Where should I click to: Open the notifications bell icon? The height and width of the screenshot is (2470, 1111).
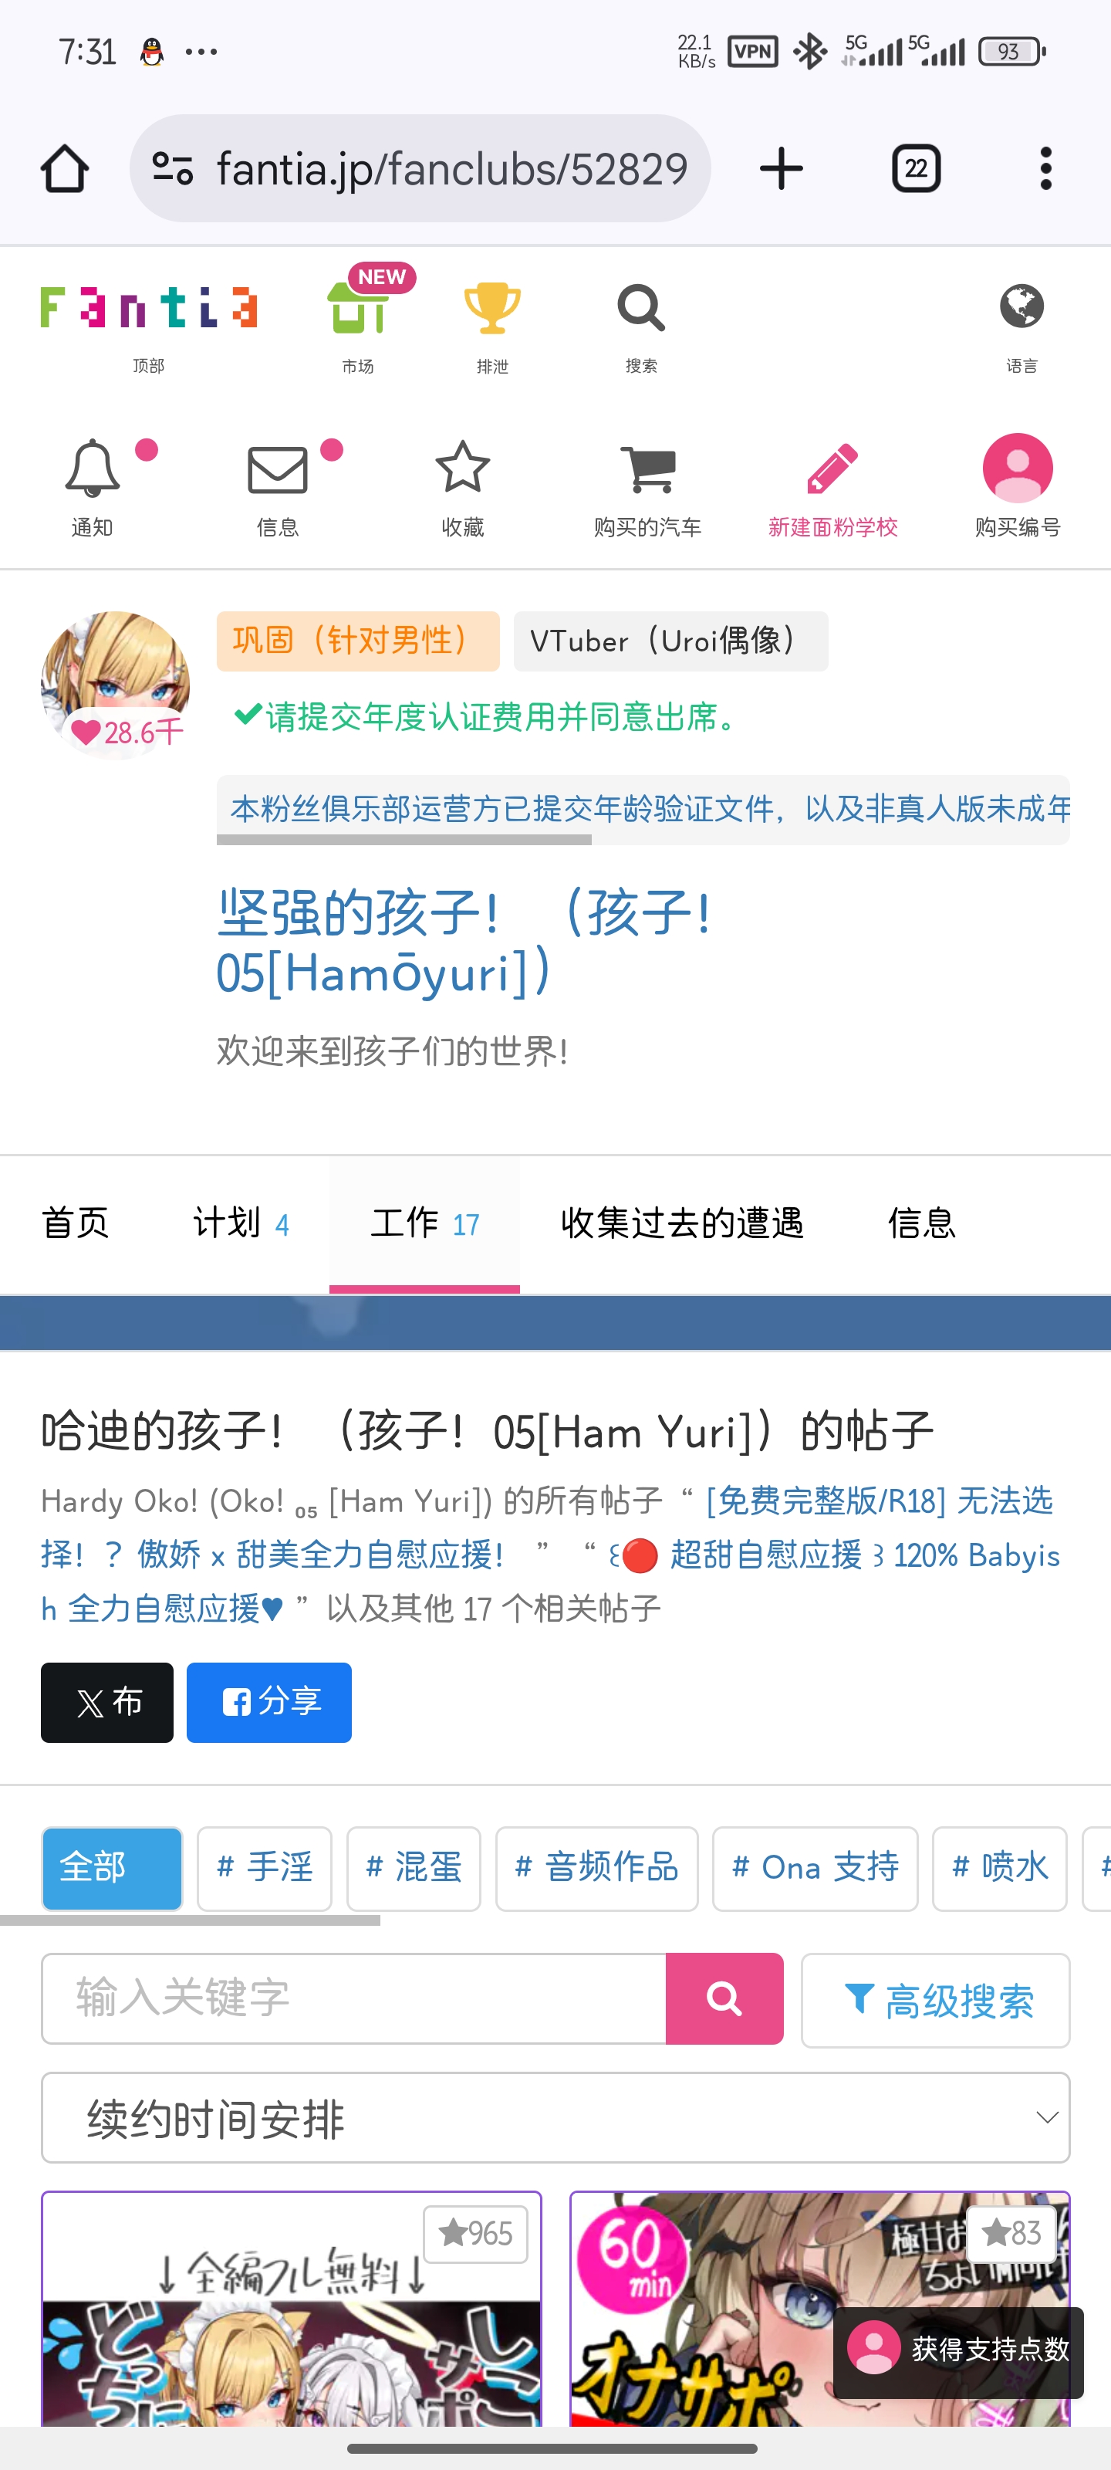[92, 469]
